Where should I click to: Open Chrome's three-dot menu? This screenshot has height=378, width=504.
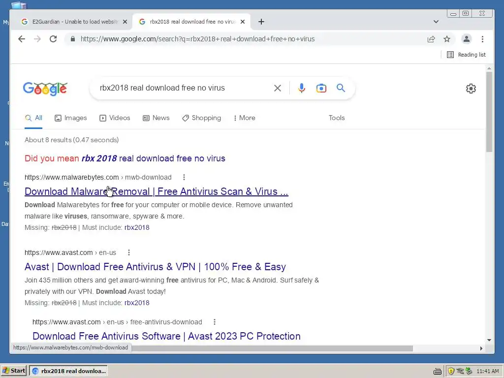[x=482, y=39]
